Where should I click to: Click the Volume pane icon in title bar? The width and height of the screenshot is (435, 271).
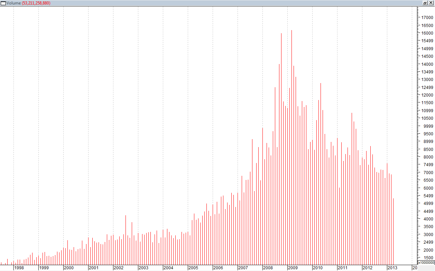tap(3, 3)
